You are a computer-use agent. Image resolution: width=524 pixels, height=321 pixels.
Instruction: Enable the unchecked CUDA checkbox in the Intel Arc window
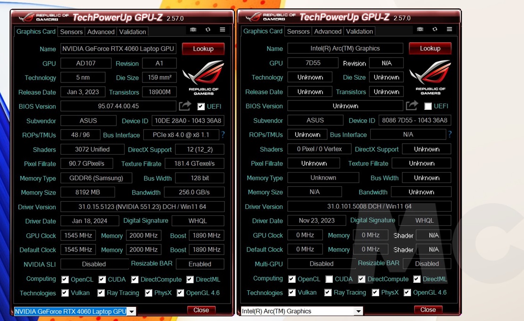[329, 279]
